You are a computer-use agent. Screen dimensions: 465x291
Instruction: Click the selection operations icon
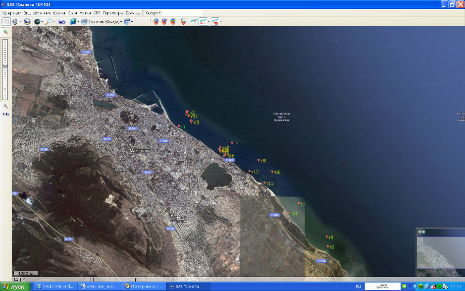14,21
